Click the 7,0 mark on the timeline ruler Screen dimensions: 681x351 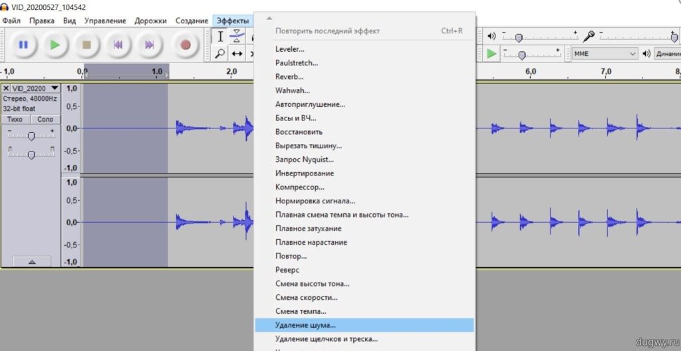tap(605, 71)
